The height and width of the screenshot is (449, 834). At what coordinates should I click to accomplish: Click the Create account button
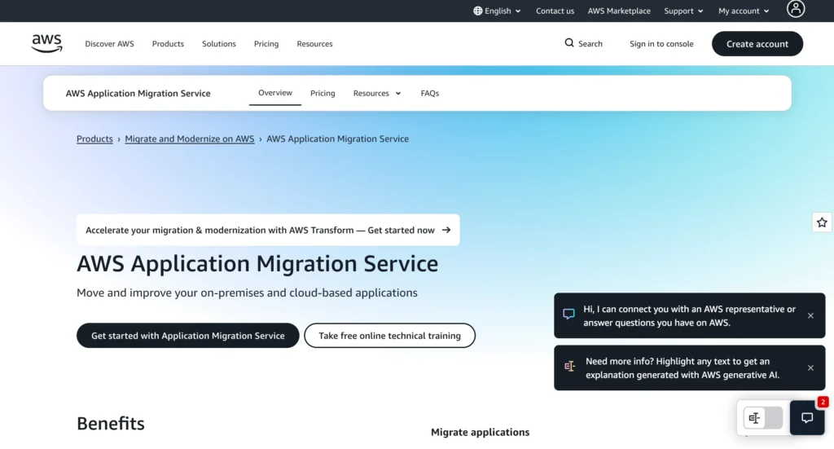point(757,44)
